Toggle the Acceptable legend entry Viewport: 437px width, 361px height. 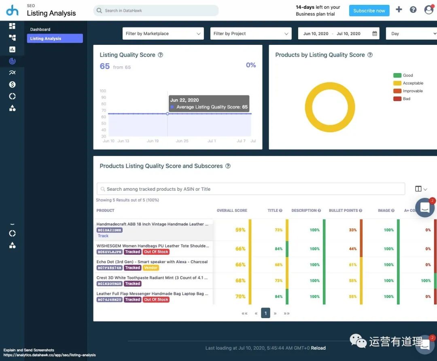pos(408,83)
